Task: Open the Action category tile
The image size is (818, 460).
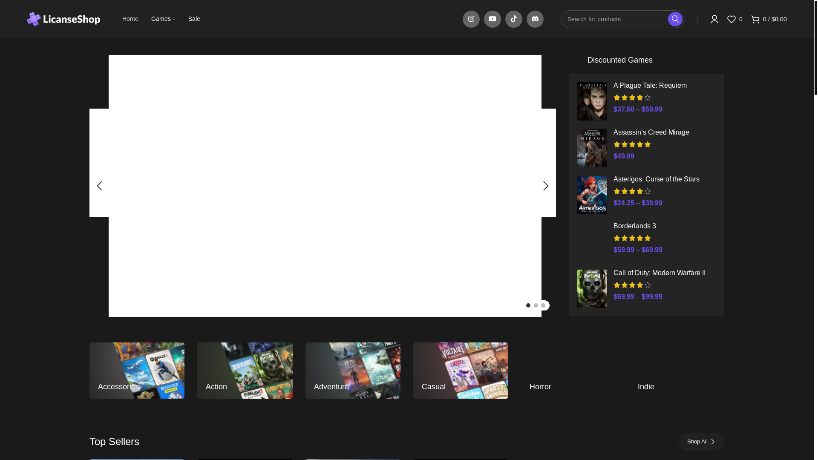Action: click(x=245, y=371)
